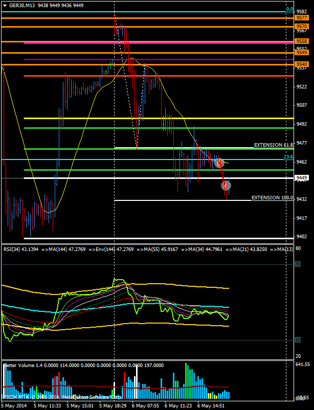The height and width of the screenshot is (410, 314).
Task: Click the 5 May 2014 date axis label
Action: (x=14, y=405)
